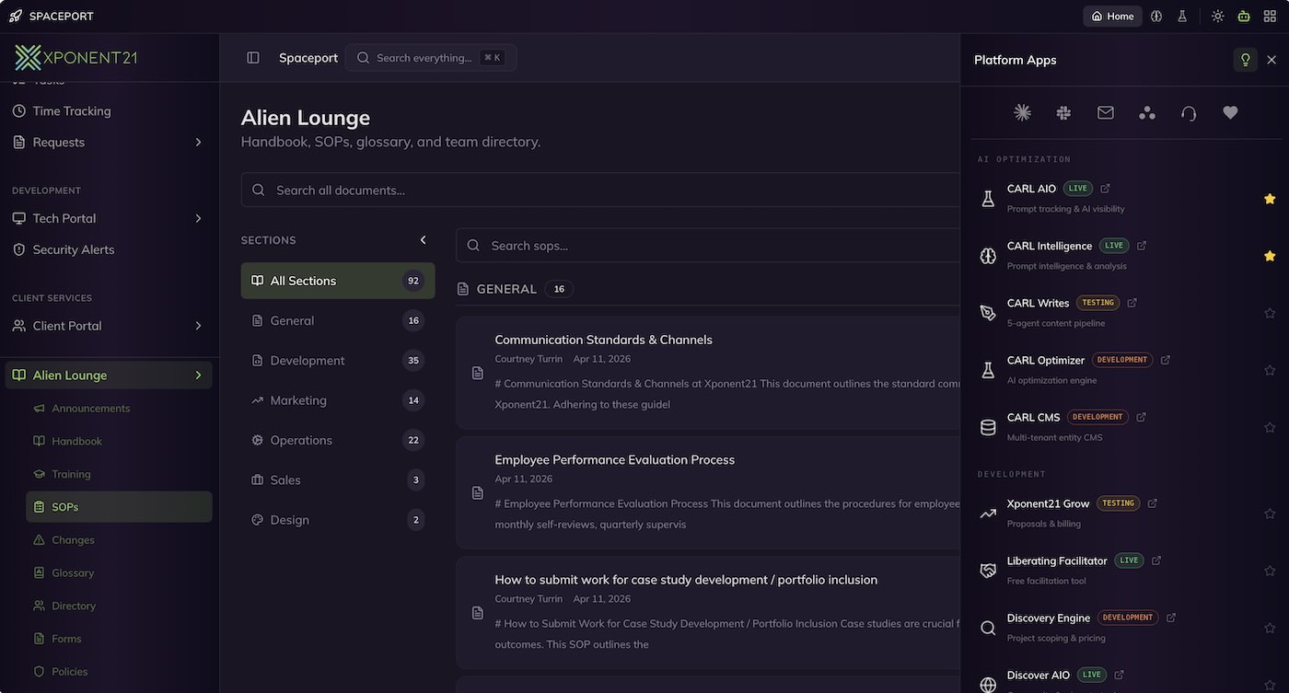Open the Training page
This screenshot has height=693, width=1289.
pyautogui.click(x=120, y=475)
